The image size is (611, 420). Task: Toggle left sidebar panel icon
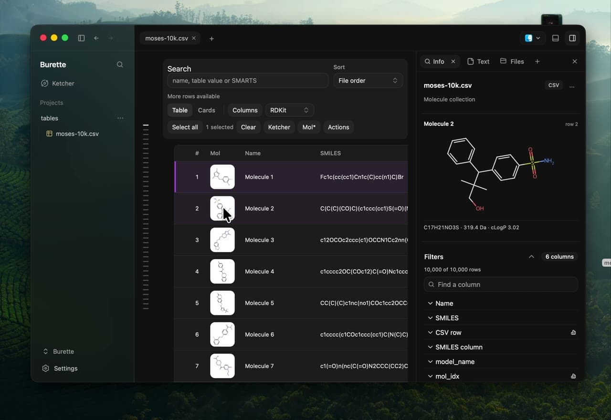[x=81, y=38]
